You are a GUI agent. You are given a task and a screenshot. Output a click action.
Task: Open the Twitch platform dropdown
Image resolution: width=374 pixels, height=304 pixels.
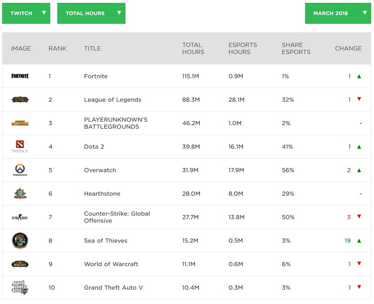[26, 13]
